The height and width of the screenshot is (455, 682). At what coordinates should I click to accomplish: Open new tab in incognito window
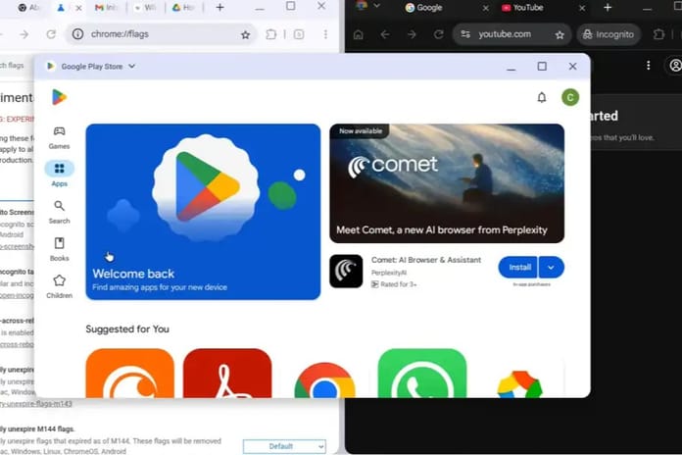(x=608, y=8)
